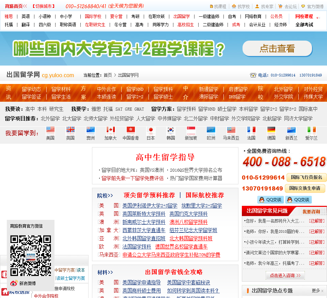Open the 美国伊利诺伊大学2+3留学 link

pyautogui.click(x=150, y=205)
